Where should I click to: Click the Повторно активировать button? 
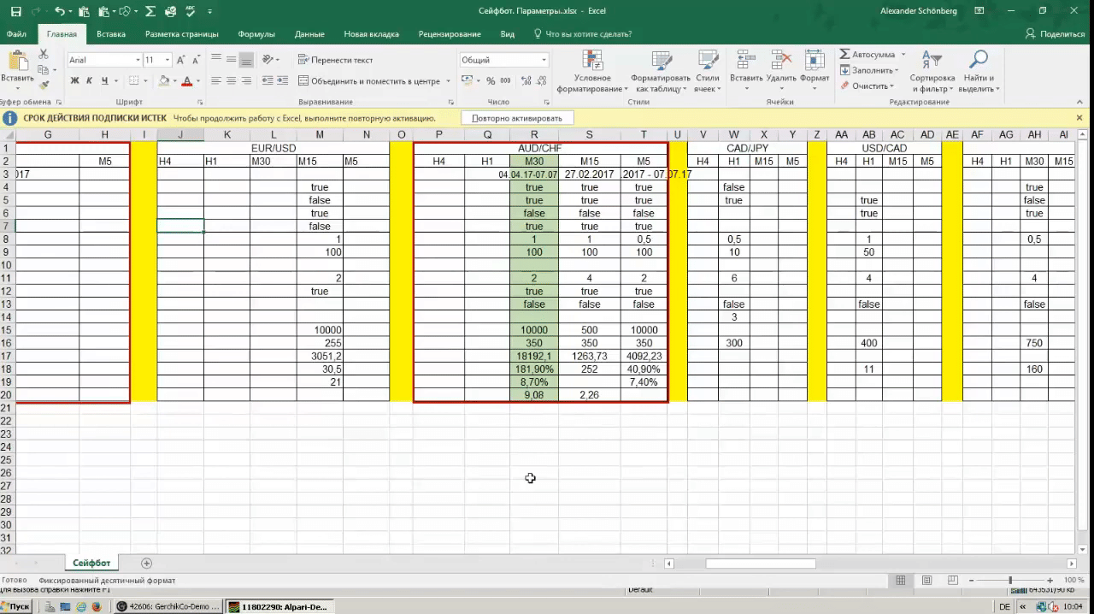[517, 118]
